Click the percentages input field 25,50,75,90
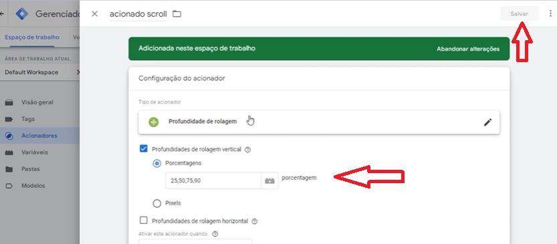 click(213, 180)
